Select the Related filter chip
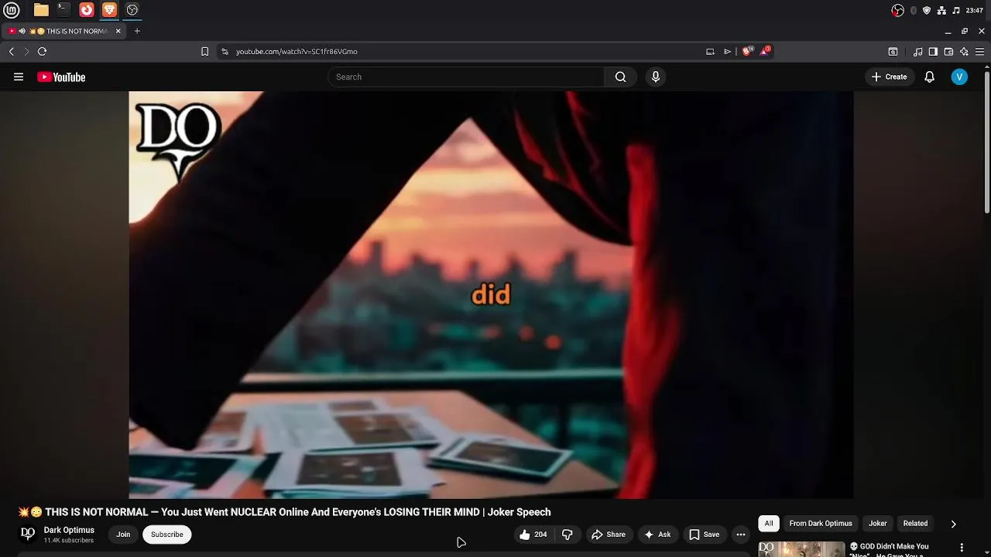Image resolution: width=991 pixels, height=557 pixels. pyautogui.click(x=915, y=523)
